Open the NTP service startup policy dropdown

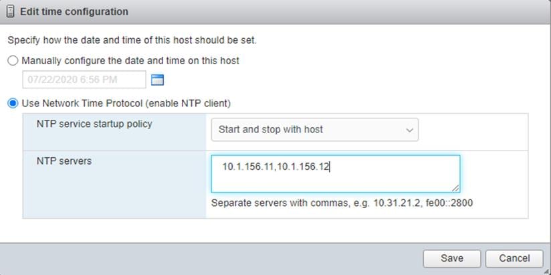click(314, 130)
